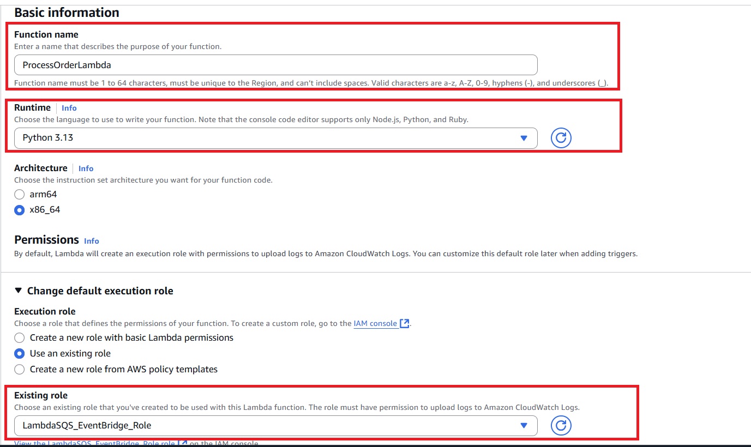This screenshot has width=751, height=447.
Task: Select the arm64 architecture
Action: (19, 194)
